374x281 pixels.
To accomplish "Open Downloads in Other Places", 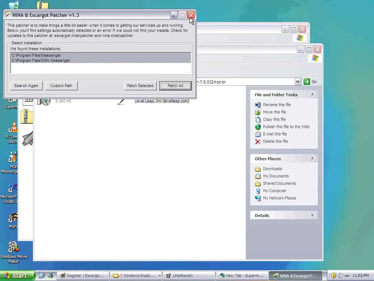I will 272,169.
